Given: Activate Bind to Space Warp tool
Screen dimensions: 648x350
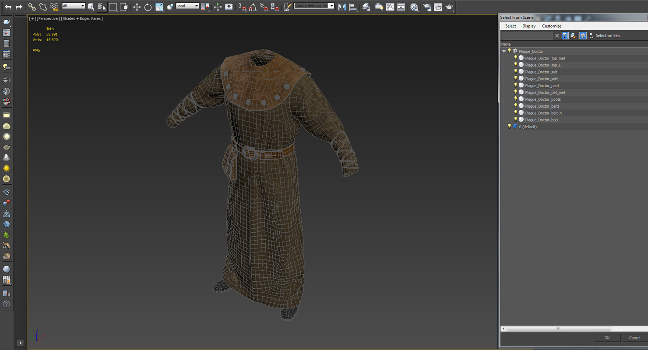Looking at the screenshot, I should point(54,7).
